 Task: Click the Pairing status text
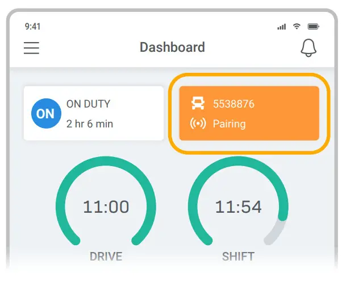pyautogui.click(x=230, y=124)
